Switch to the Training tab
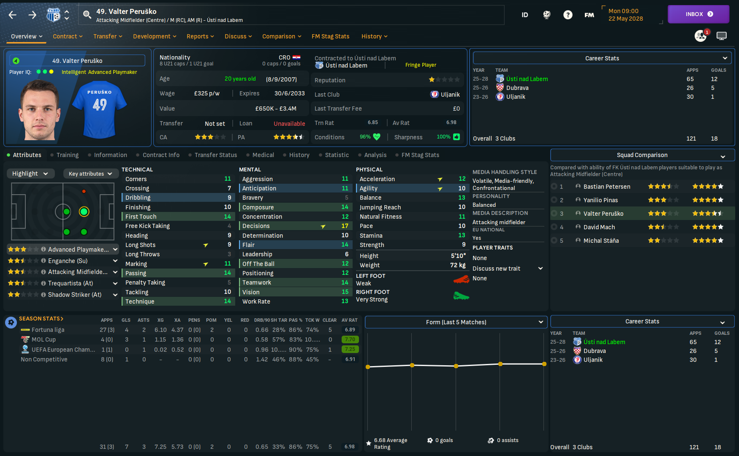 coord(68,155)
